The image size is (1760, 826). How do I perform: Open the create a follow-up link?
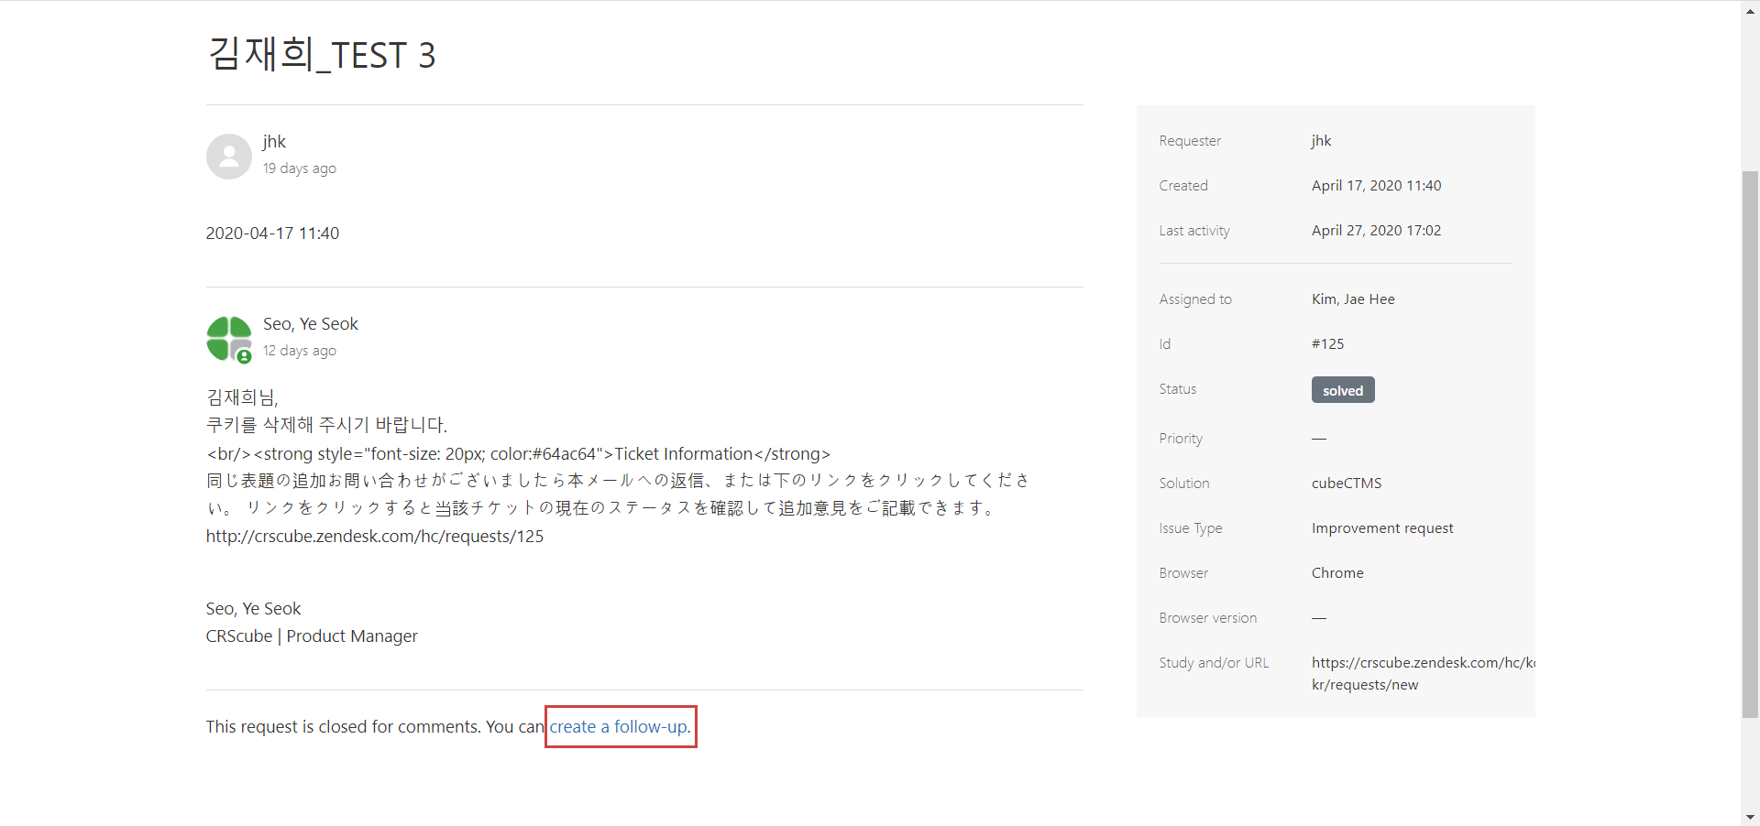620,727
